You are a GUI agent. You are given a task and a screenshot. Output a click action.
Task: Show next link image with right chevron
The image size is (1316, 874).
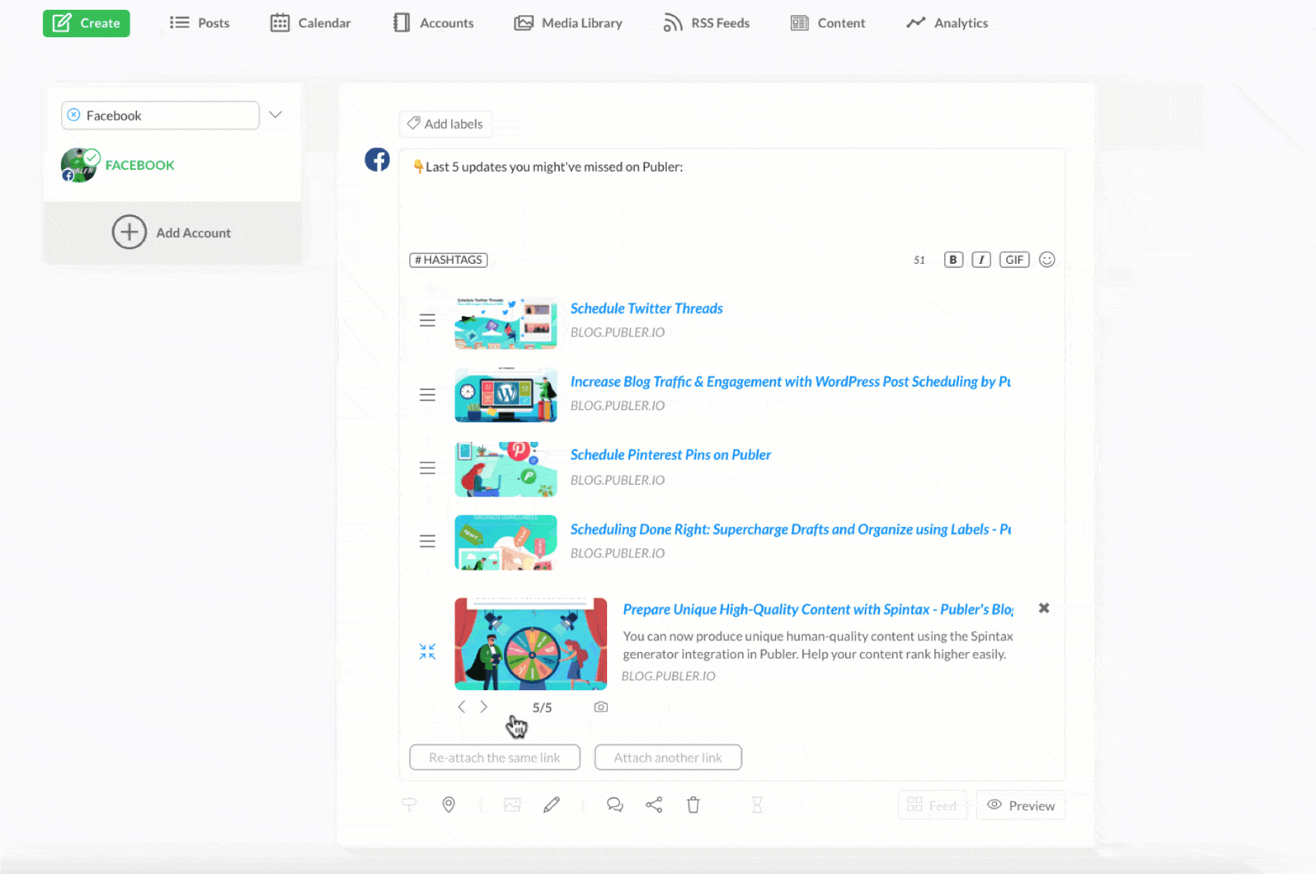484,707
